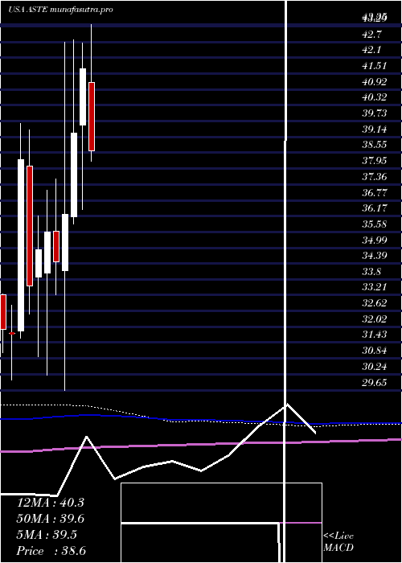This screenshot has height=563, width=402.
Task: Click the 40.92 price axis label
Action: click(375, 82)
